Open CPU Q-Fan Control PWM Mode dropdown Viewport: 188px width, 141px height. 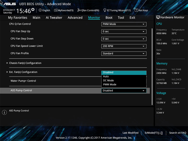tap(124, 24)
